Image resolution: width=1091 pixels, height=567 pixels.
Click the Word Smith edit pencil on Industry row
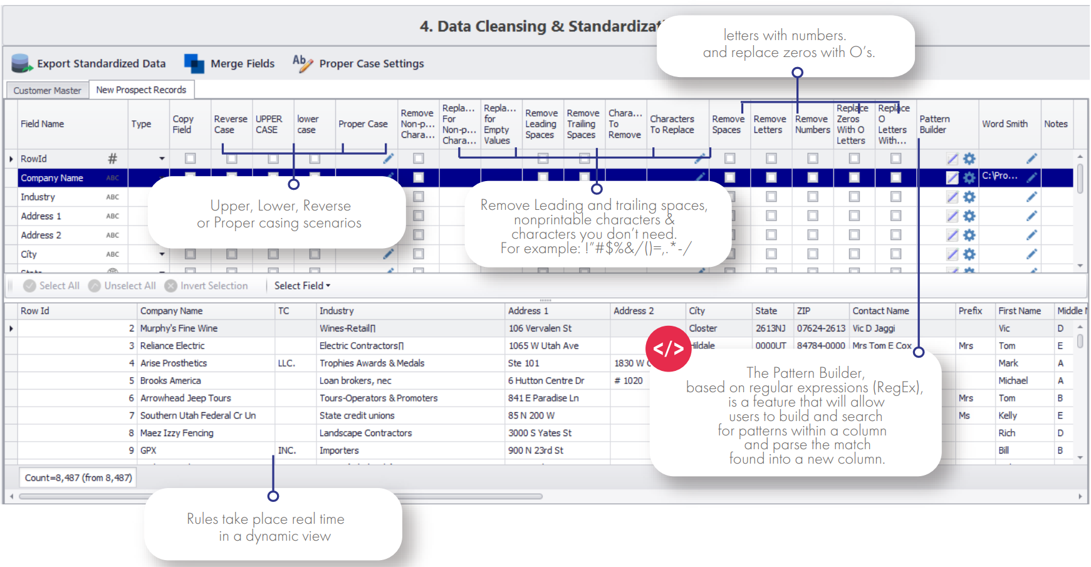point(1031,197)
